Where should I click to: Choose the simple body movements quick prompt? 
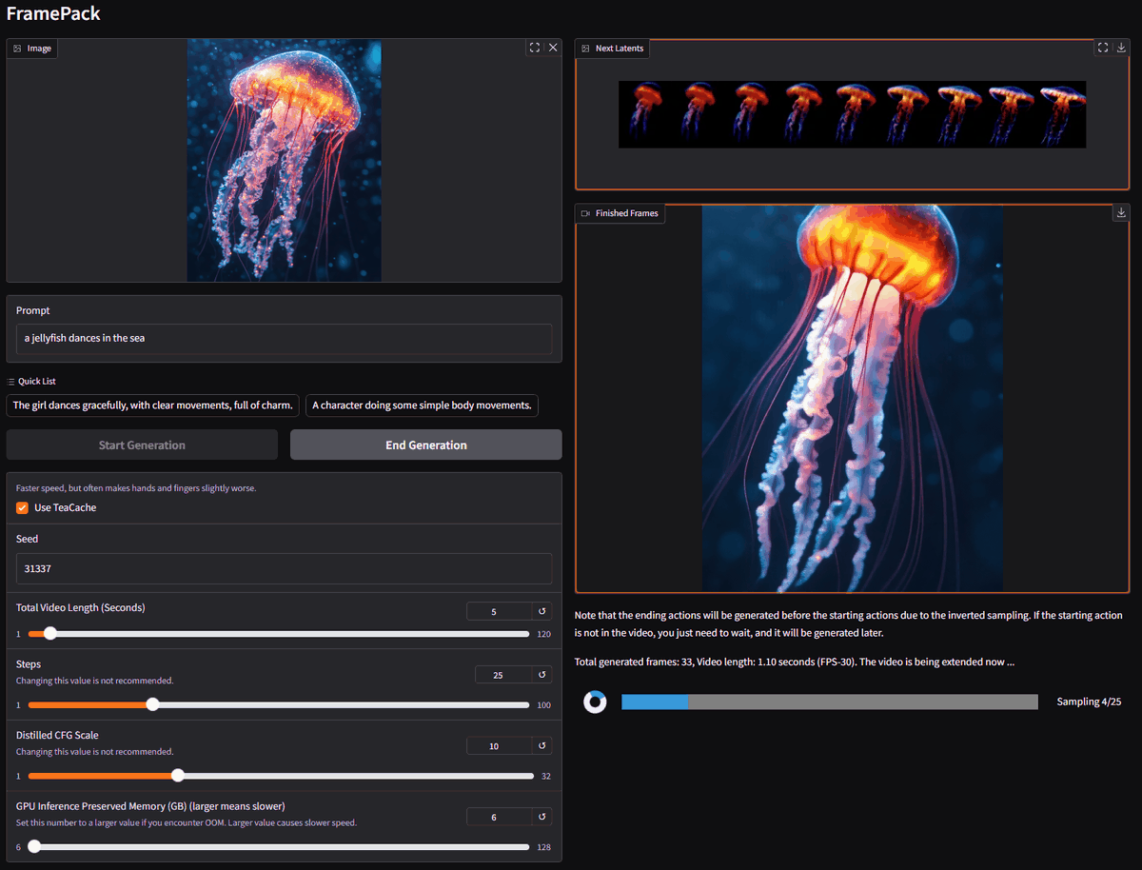[x=422, y=405]
